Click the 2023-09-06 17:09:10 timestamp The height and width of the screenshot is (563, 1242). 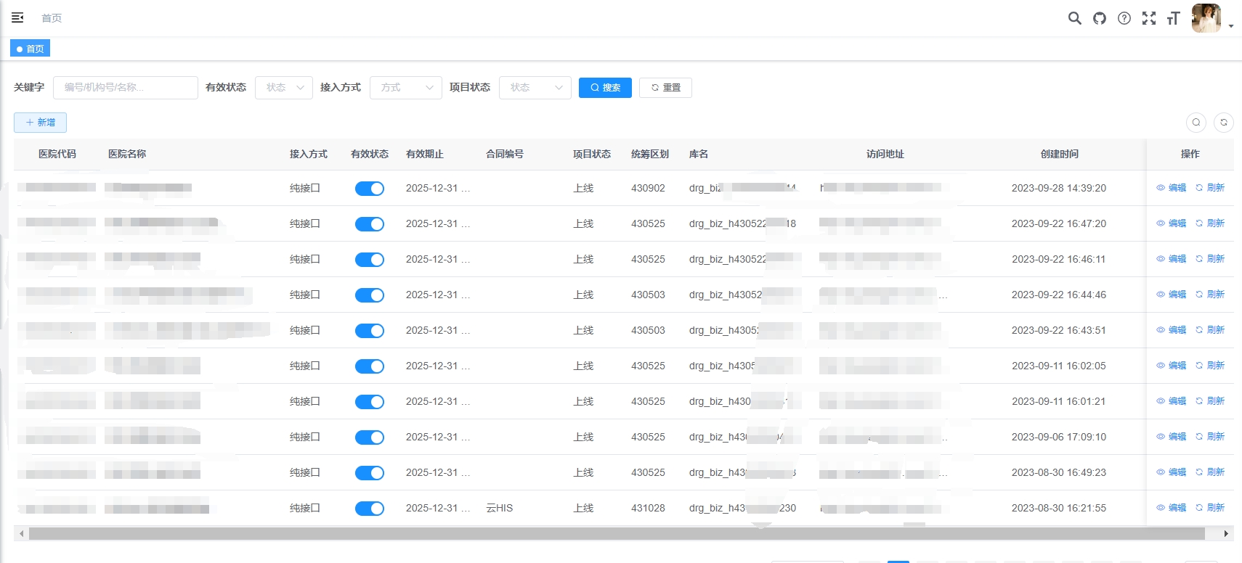1059,437
